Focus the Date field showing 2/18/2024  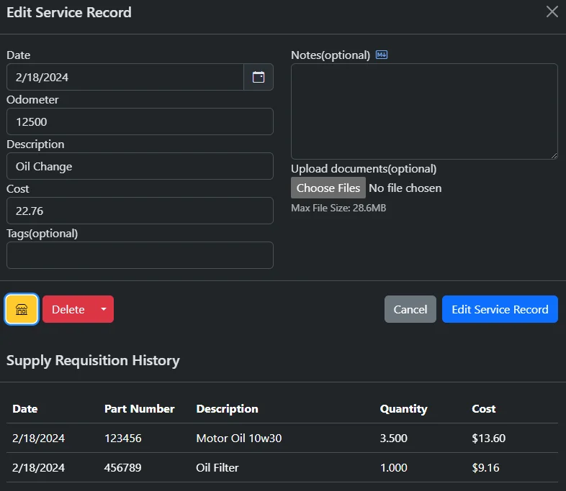[x=125, y=77]
